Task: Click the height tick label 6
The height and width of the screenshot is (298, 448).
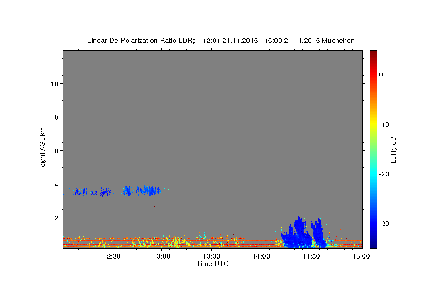Action: [x=56, y=151]
